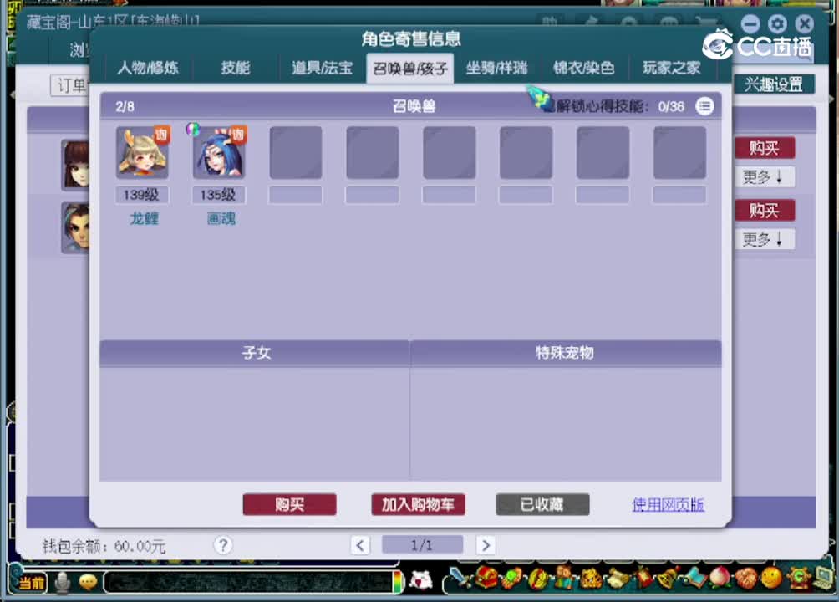839x602 pixels.
Task: Open the 坐骑/祥瑞 tab
Action: (x=496, y=69)
